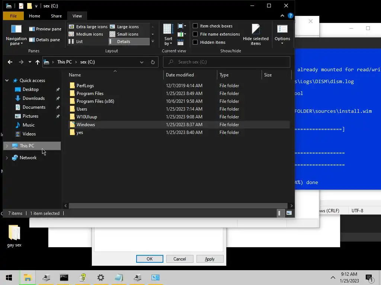381x285 pixels.
Task: Click OK in the background dialog
Action: tap(150, 259)
